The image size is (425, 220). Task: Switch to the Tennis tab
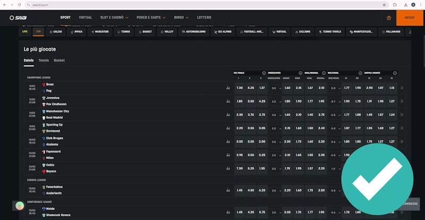(44, 60)
